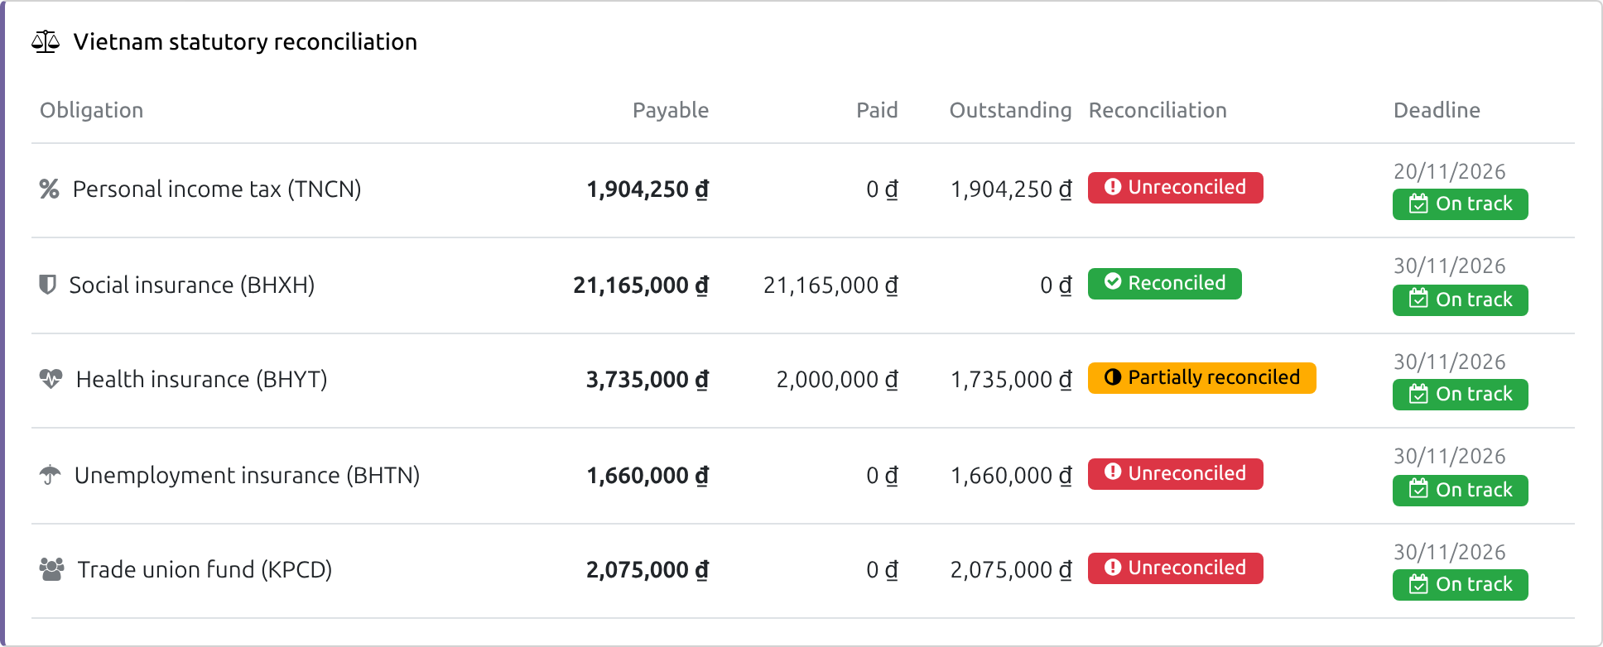This screenshot has width=1603, height=647.
Task: Click the heartbeat icon for Health insurance
Action: coord(51,379)
